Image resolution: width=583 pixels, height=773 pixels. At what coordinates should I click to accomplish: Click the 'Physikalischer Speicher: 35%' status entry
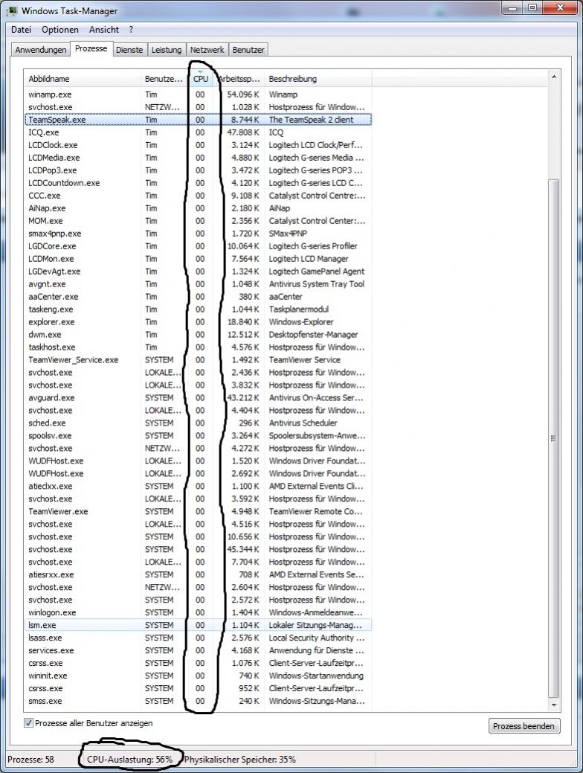240,760
